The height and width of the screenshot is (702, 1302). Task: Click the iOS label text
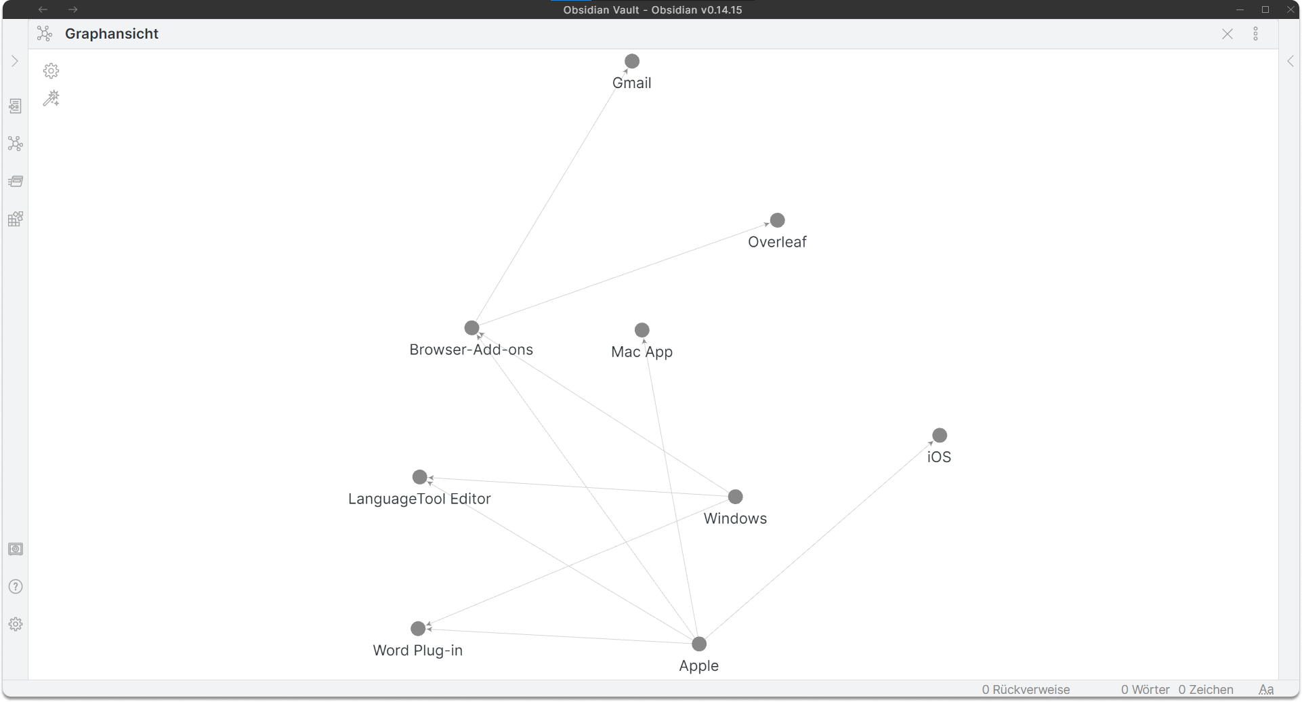click(x=940, y=457)
